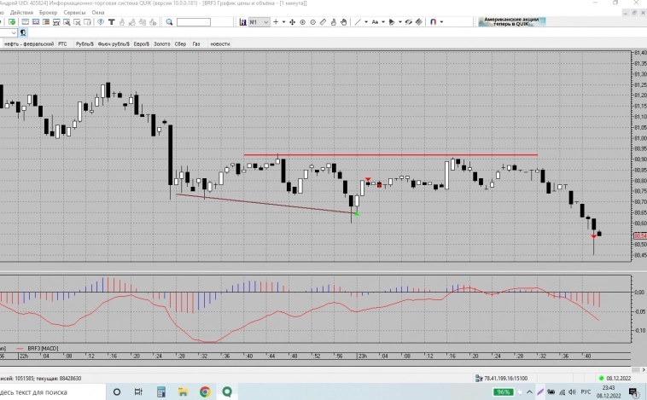Click the magnifier search icon in toolbar
The image size is (647, 400).
coord(169,21)
